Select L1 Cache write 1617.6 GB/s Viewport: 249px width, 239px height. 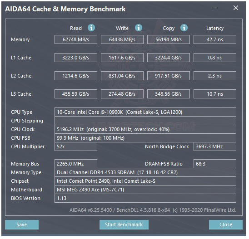click(123, 58)
